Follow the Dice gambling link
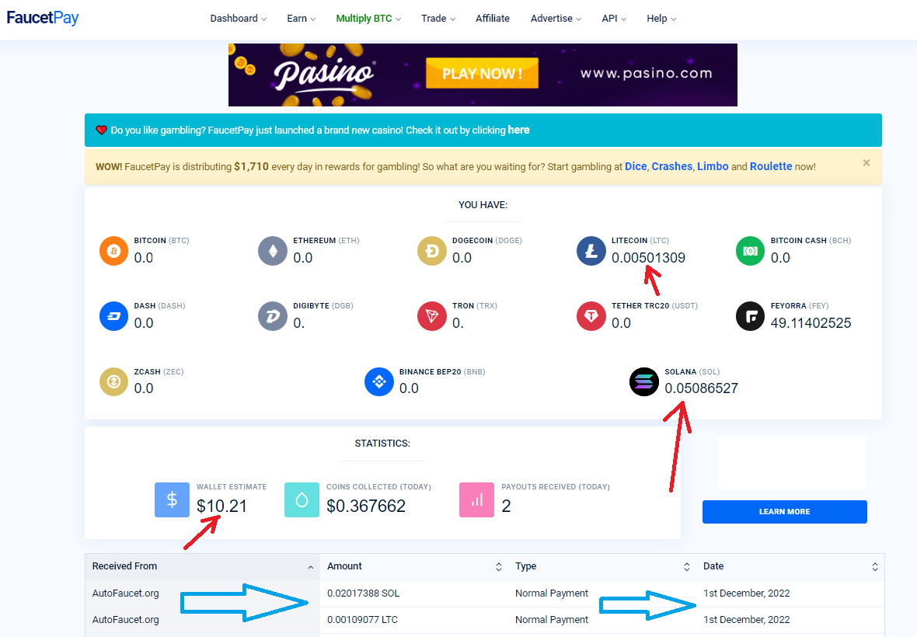This screenshot has width=917, height=637. click(x=636, y=166)
